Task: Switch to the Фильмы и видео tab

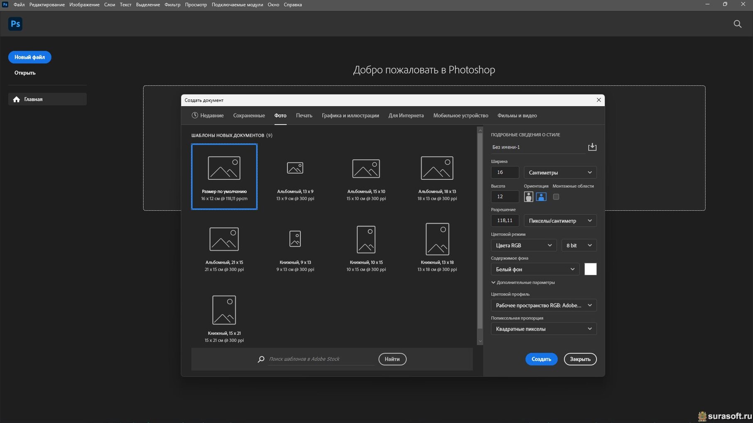Action: tap(517, 115)
